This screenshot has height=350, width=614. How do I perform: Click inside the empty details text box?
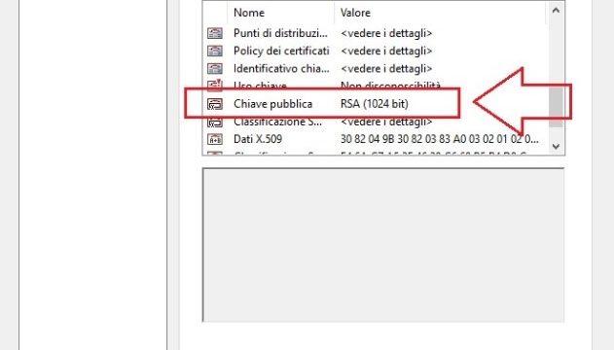click(383, 245)
